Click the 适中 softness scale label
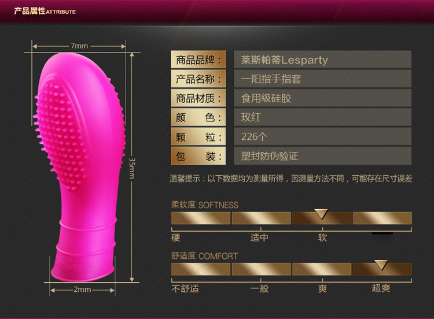The image size is (434, 319). (x=259, y=238)
